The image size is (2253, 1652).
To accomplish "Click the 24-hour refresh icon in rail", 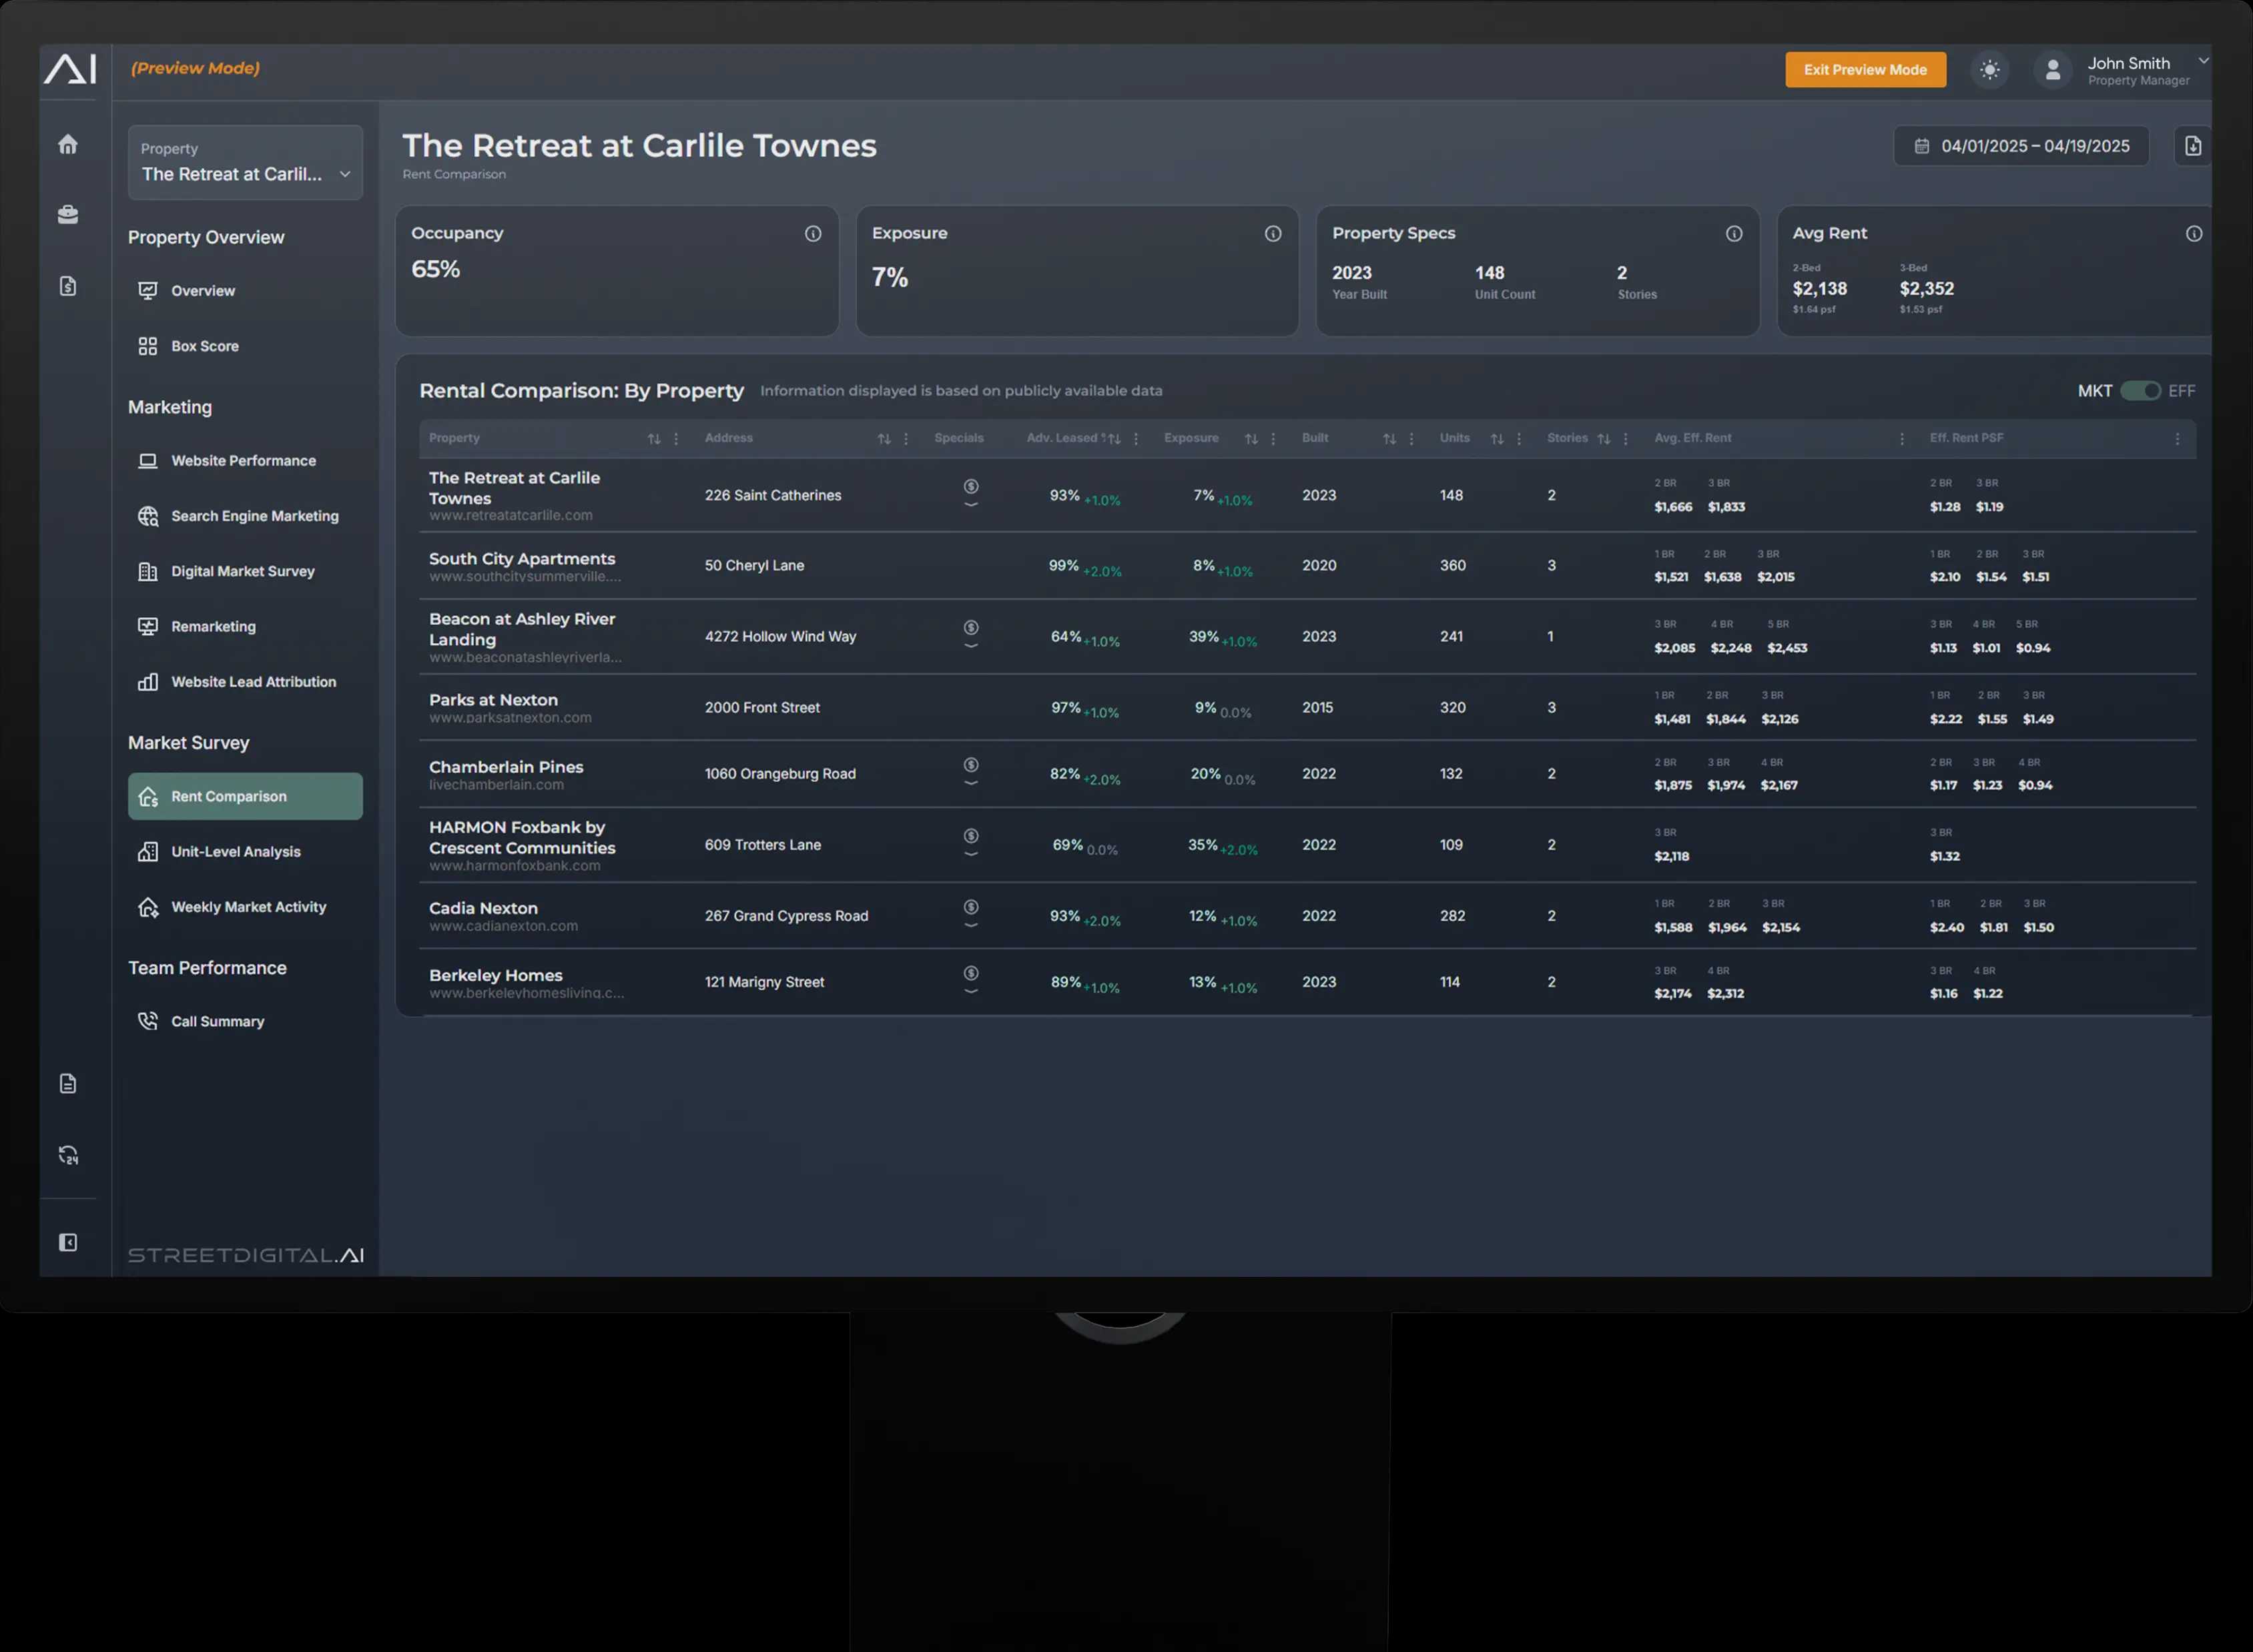I will coord(68,1155).
